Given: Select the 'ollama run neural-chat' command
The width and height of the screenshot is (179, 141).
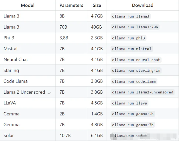Looking at the screenshot, I should tap(136, 60).
